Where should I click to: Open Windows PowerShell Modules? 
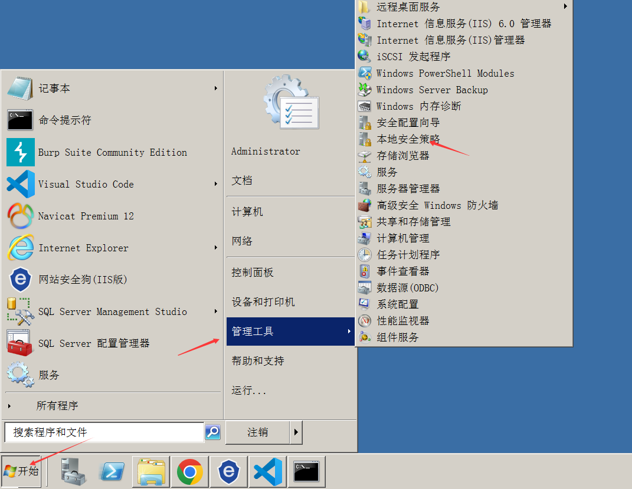click(x=463, y=73)
